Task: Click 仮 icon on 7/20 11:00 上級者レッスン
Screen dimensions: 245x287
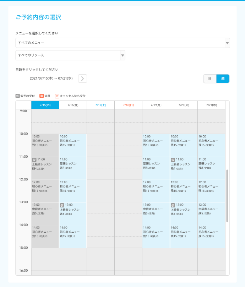Action: [173, 159]
